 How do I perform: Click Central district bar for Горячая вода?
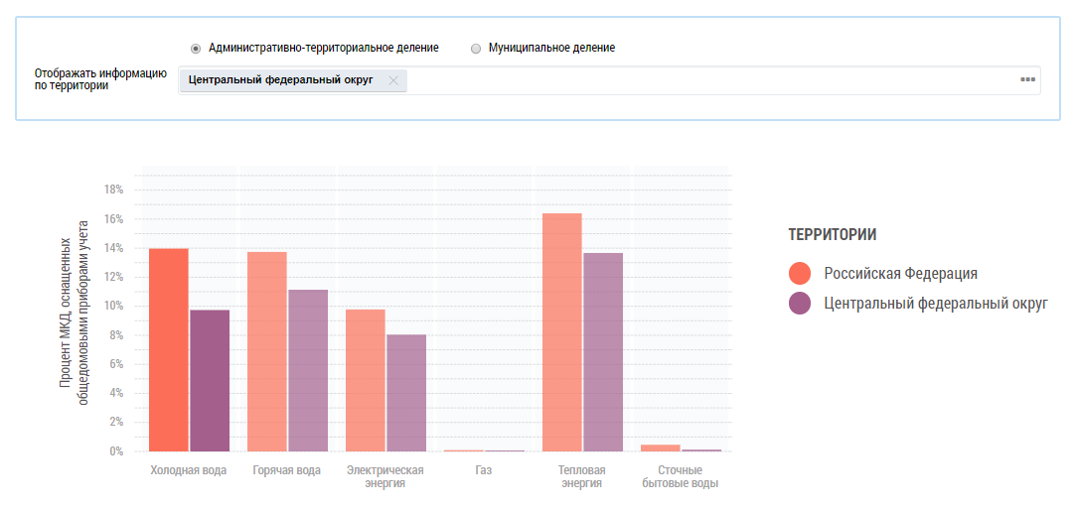tap(307, 370)
